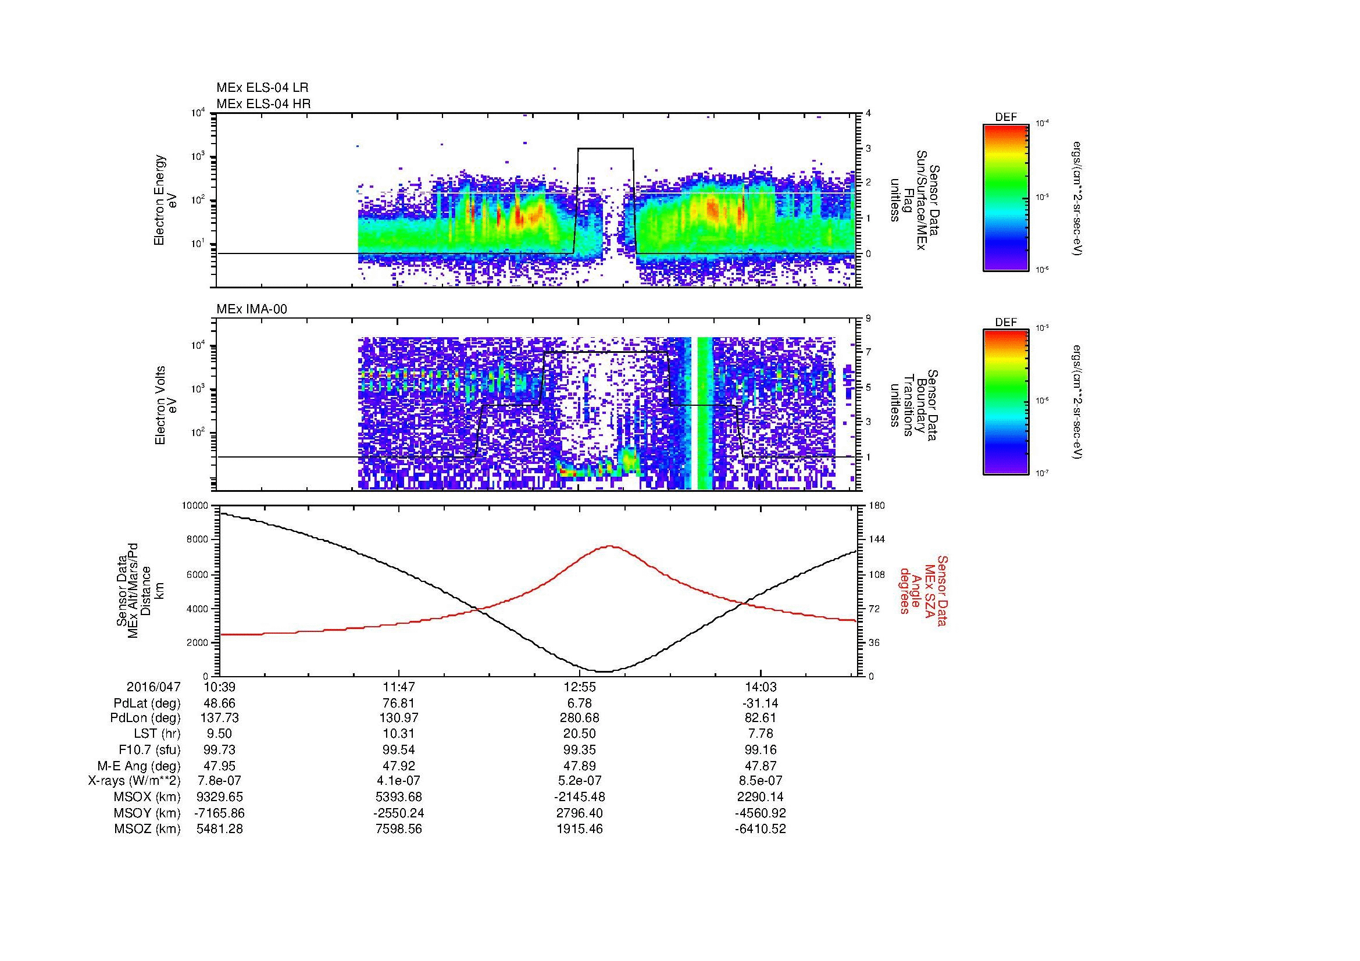1360x961 pixels.
Task: Click the Electron Volts eV axis label
Action: pyautogui.click(x=165, y=405)
